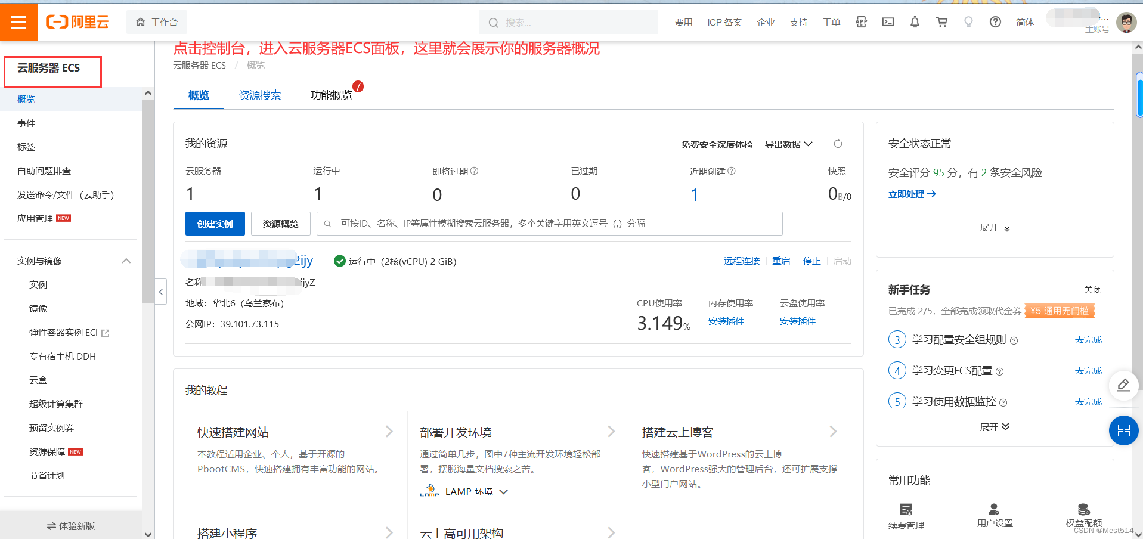The image size is (1143, 539).
Task: Open the 导出数据 dropdown
Action: (x=788, y=144)
